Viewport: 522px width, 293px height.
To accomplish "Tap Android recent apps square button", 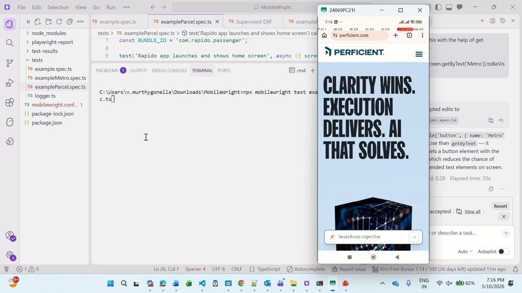I will pos(350,257).
